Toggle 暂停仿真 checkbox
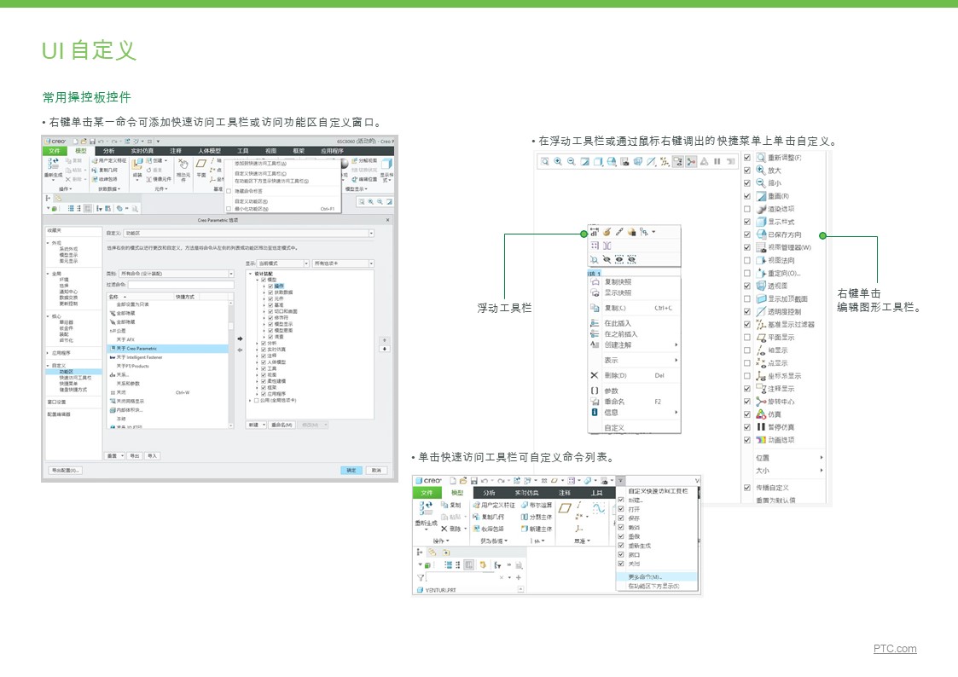 [x=746, y=426]
